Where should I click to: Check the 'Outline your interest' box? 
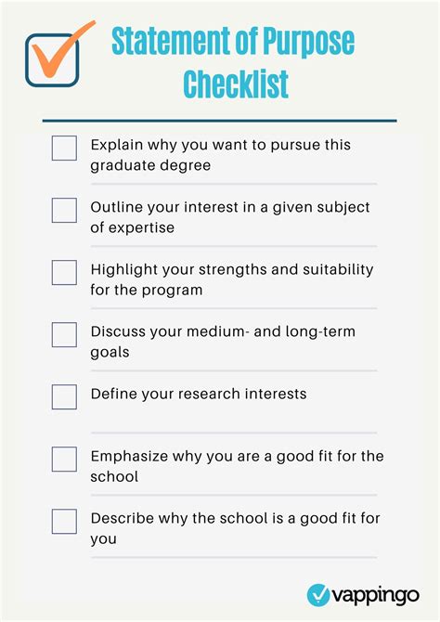click(64, 210)
